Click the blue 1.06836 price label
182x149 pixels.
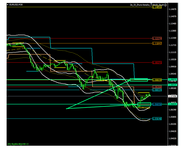tap(157, 104)
